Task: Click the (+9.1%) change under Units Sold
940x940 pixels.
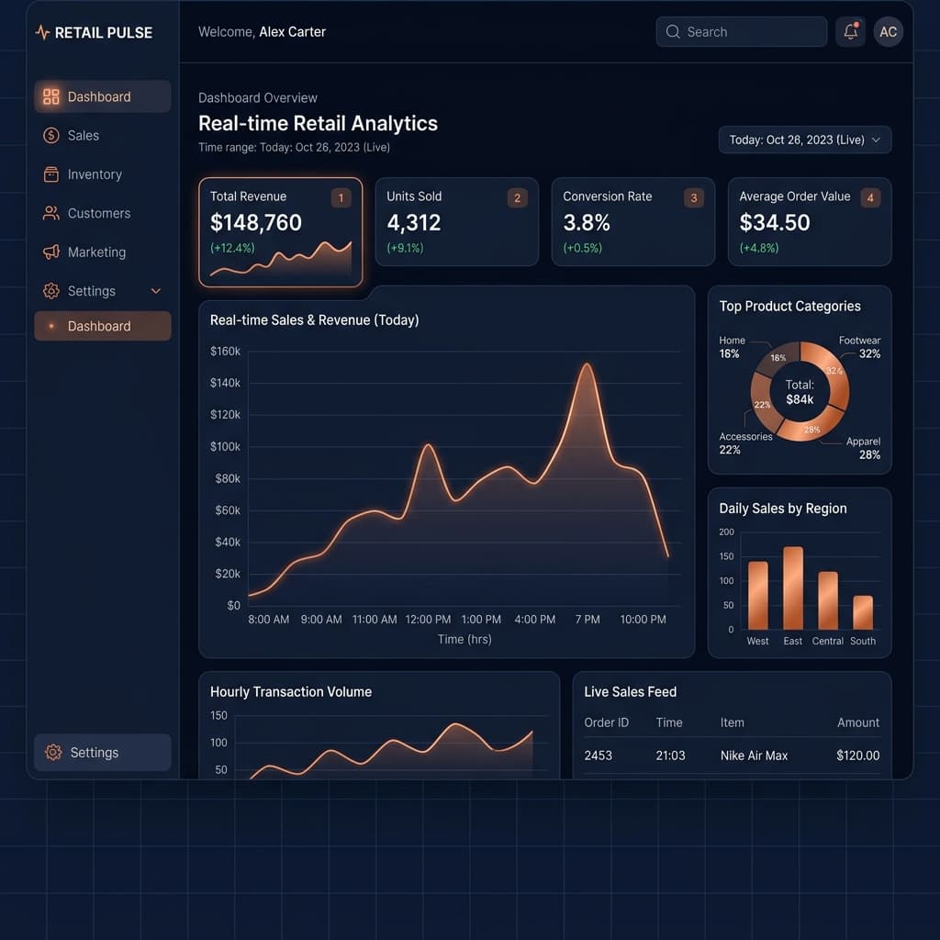Action: pyautogui.click(x=405, y=248)
